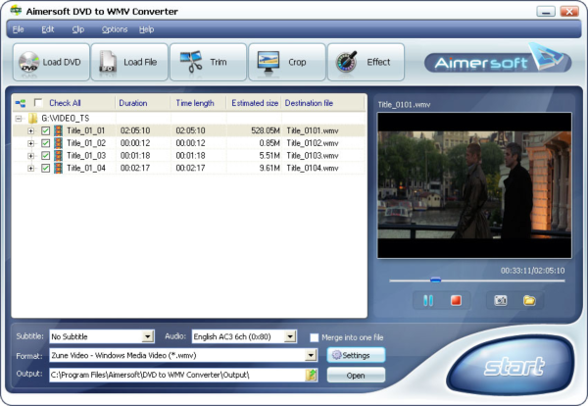Screen dimensions: 588x406
Task: Take a snapshot with the camera icon
Action: pyautogui.click(x=501, y=300)
